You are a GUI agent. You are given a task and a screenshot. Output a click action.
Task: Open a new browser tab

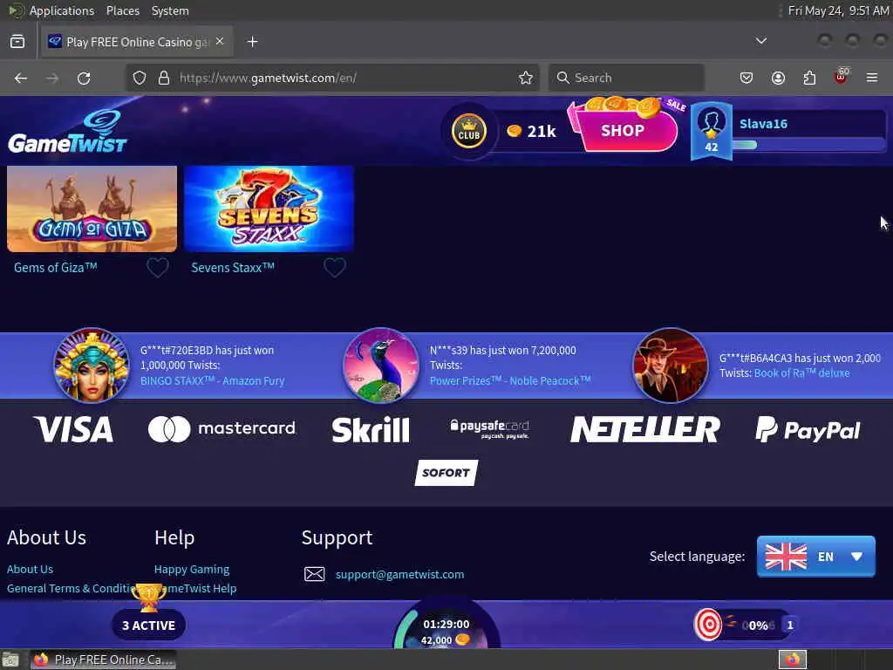coord(252,42)
